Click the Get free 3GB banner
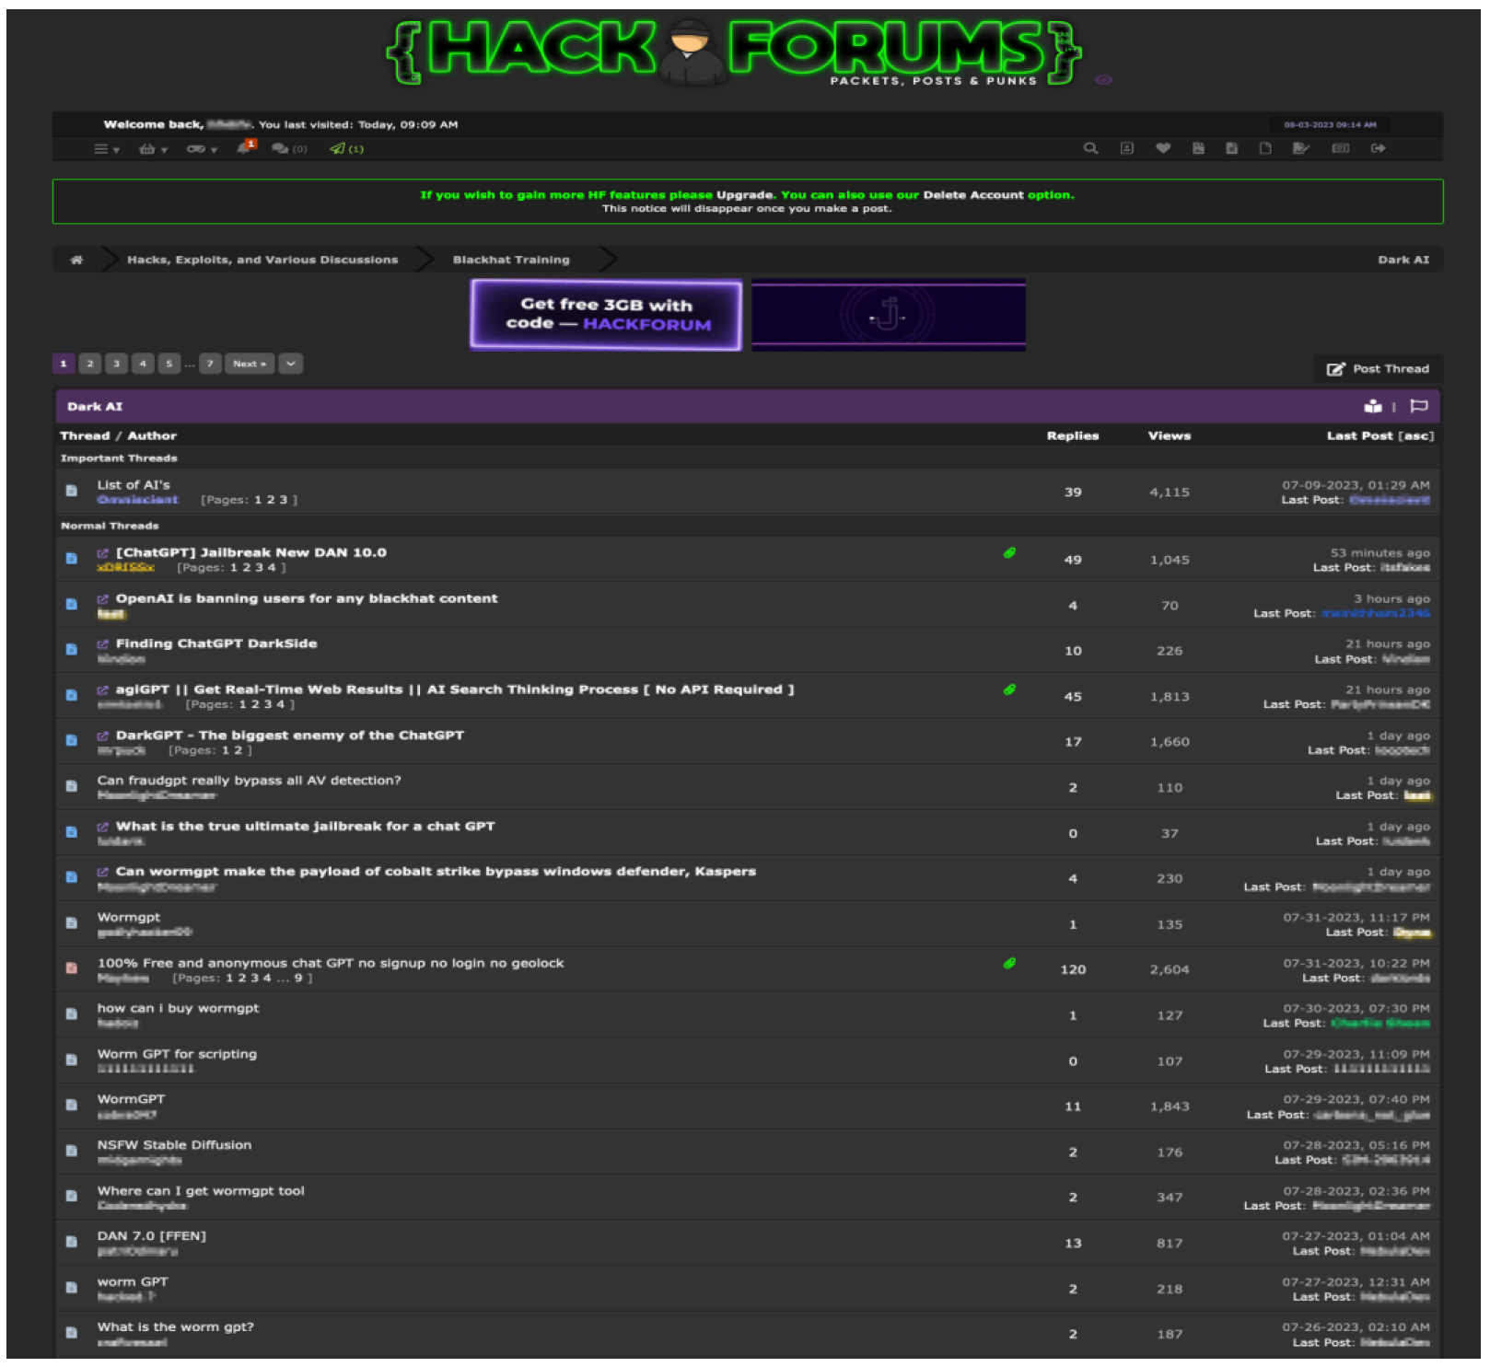 coord(606,315)
